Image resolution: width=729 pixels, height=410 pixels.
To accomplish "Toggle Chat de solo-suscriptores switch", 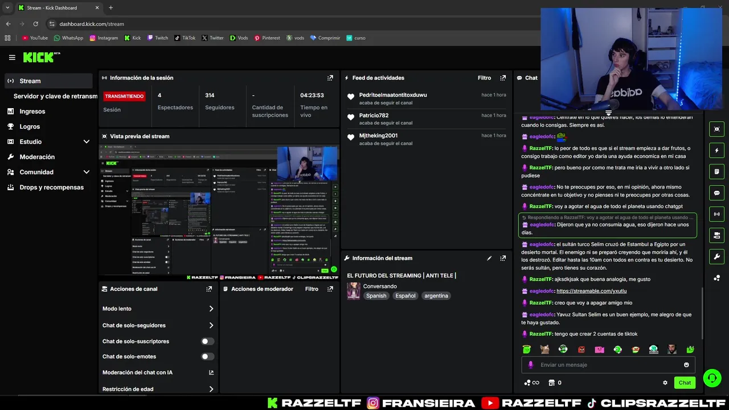I will pos(208,341).
